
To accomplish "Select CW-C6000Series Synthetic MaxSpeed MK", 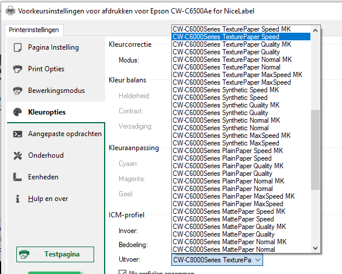I will (x=241, y=136).
